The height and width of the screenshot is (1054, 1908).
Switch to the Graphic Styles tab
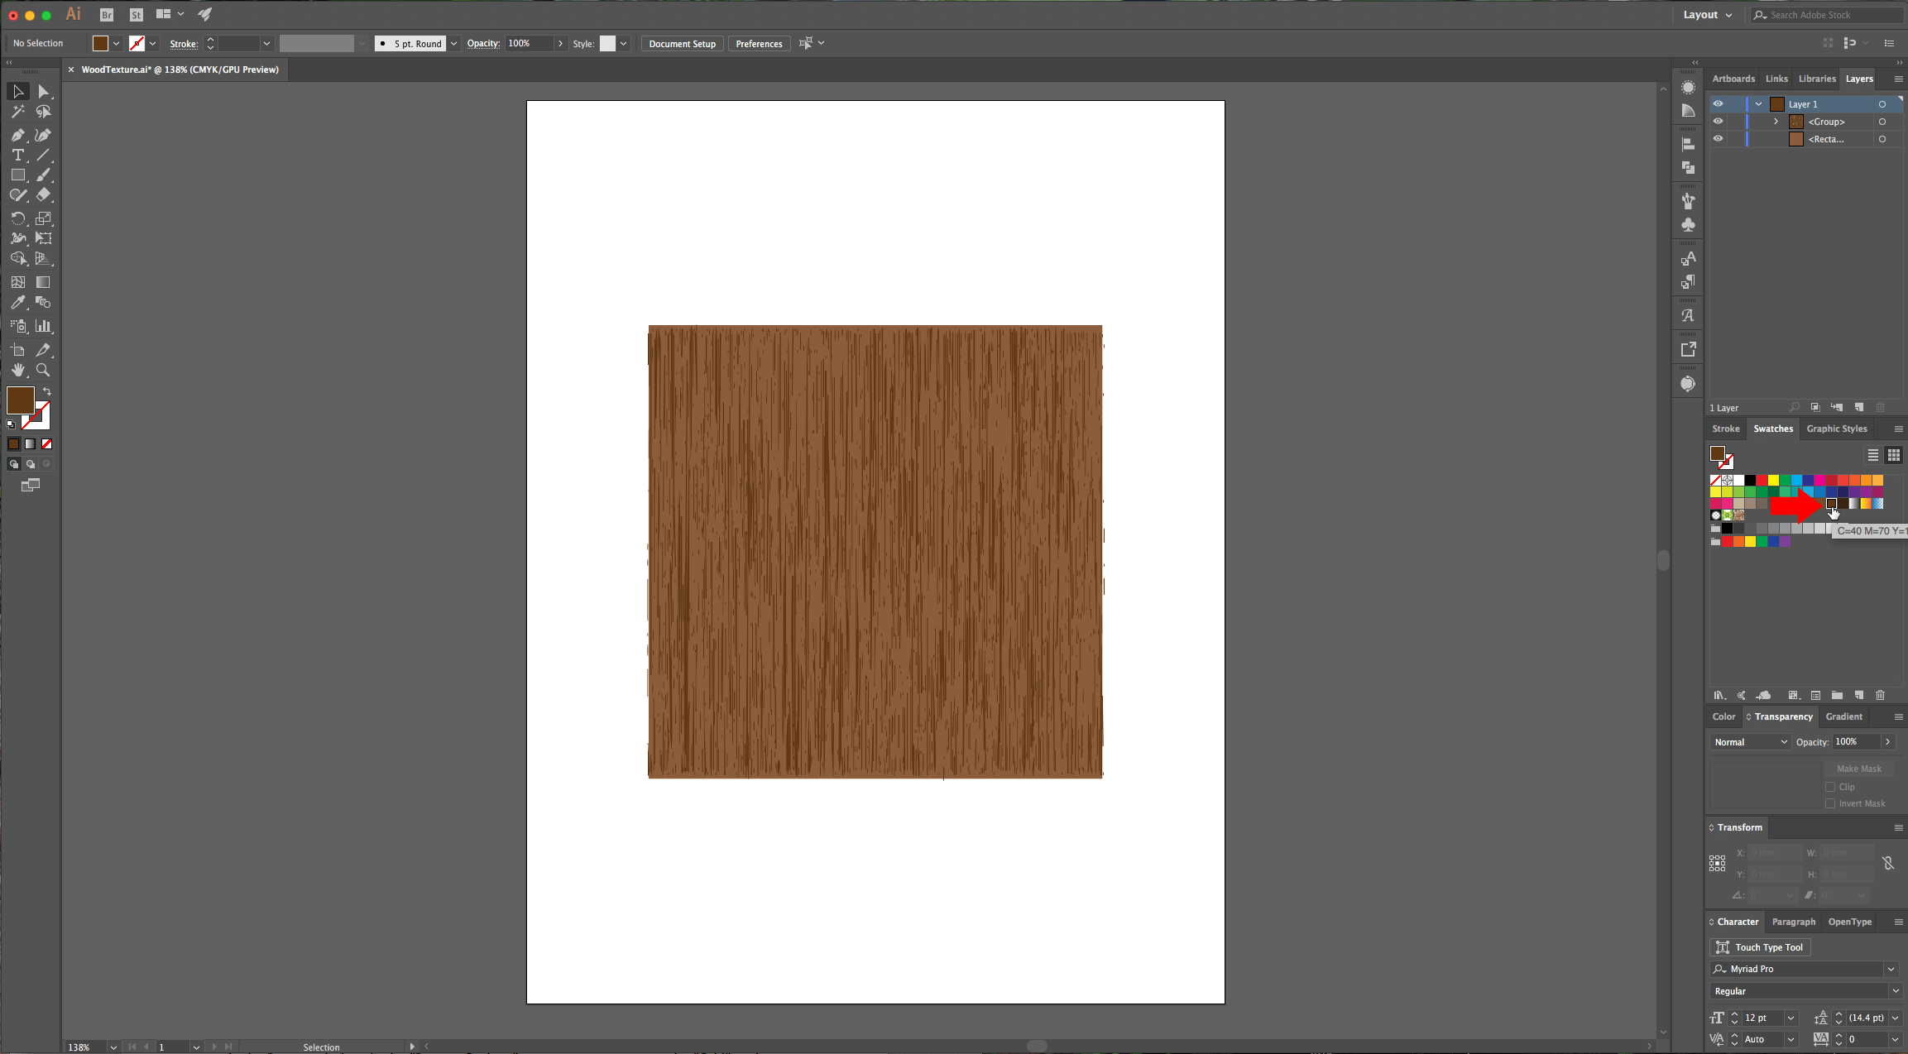coord(1836,429)
